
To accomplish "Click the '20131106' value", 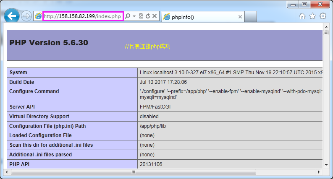I will 151,164.
